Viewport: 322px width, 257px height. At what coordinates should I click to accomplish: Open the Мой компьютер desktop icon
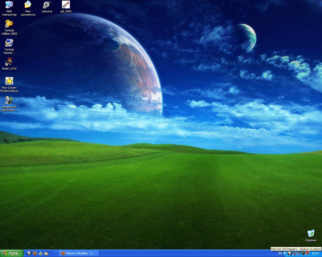9,5
